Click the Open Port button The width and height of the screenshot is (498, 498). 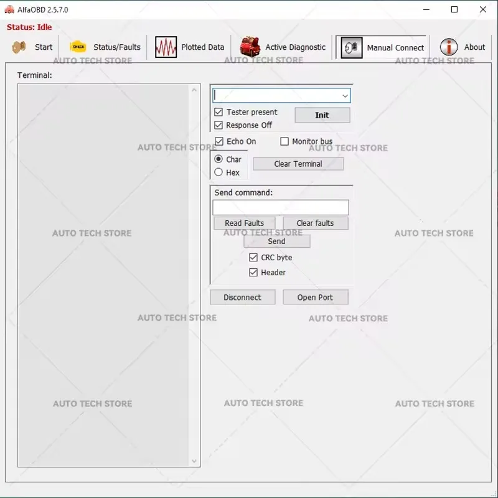316,298
